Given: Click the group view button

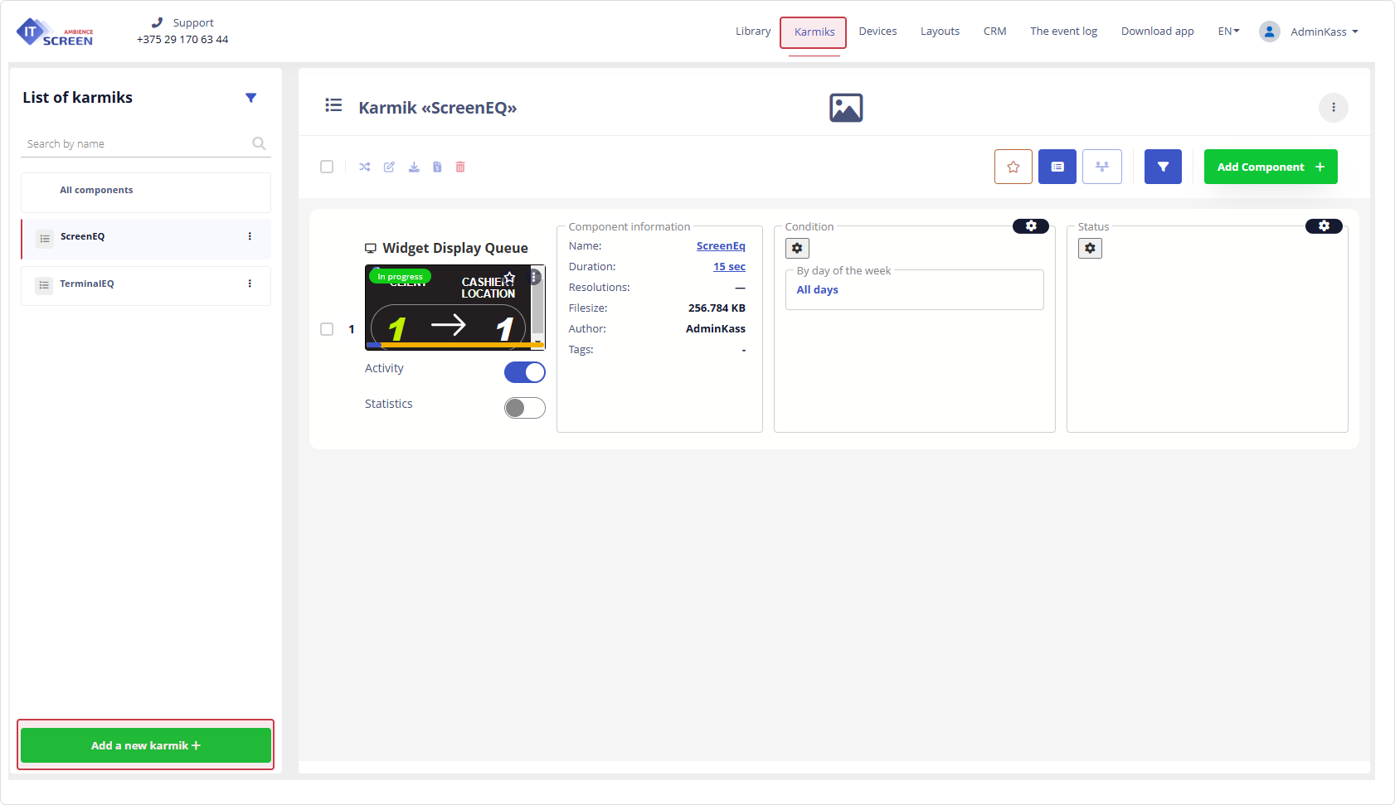Looking at the screenshot, I should (1102, 167).
